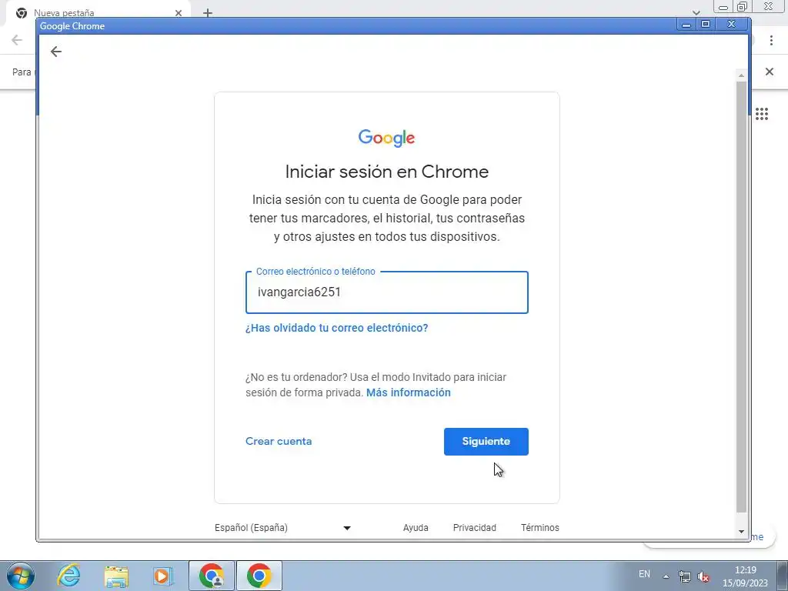Open the tab search chevron in Chrome's title bar

696,12
